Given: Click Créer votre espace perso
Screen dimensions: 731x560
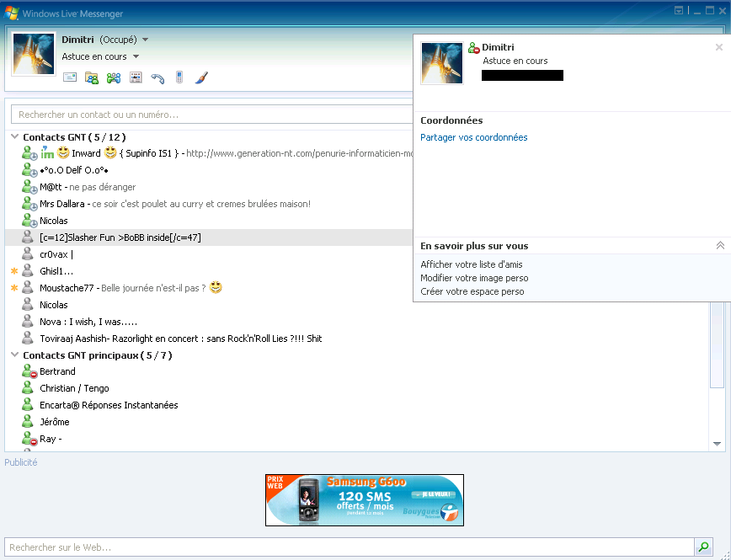Looking at the screenshot, I should tap(472, 291).
